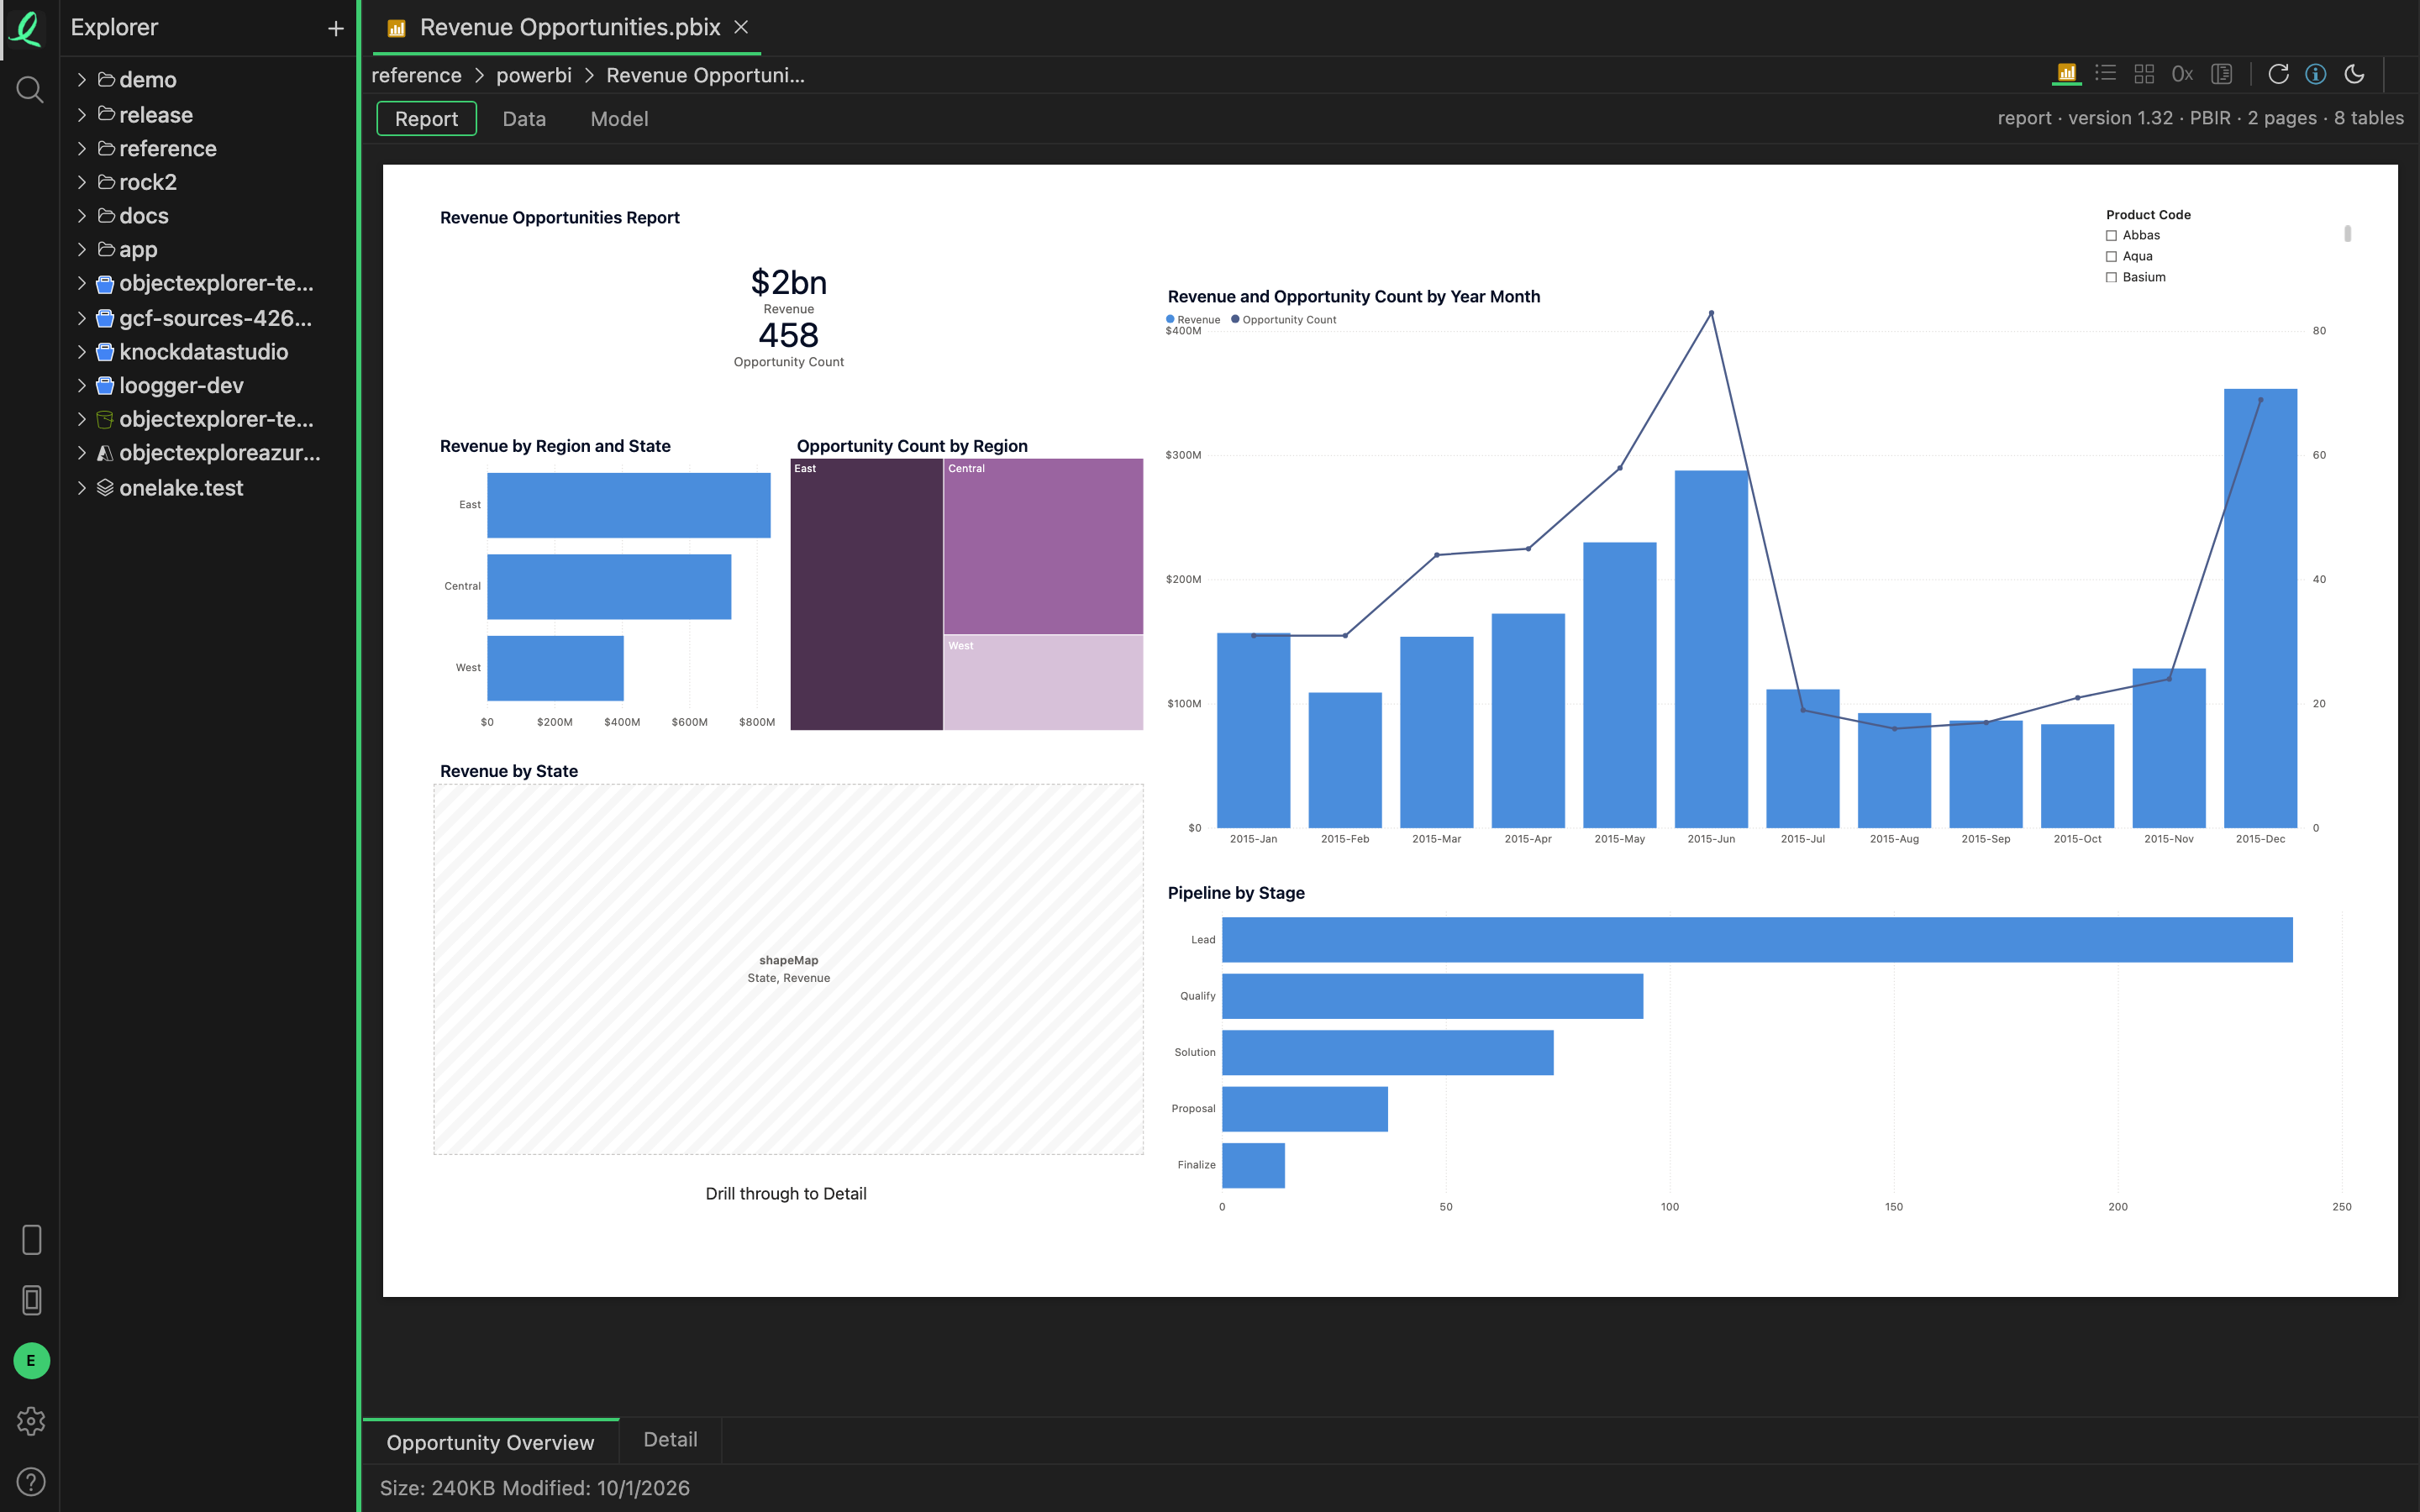Expand the reference folder chevron
Screen dimensions: 2420x1512
click(x=82, y=149)
